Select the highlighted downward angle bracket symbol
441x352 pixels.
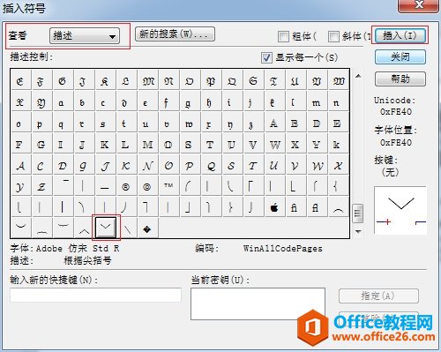coord(106,227)
